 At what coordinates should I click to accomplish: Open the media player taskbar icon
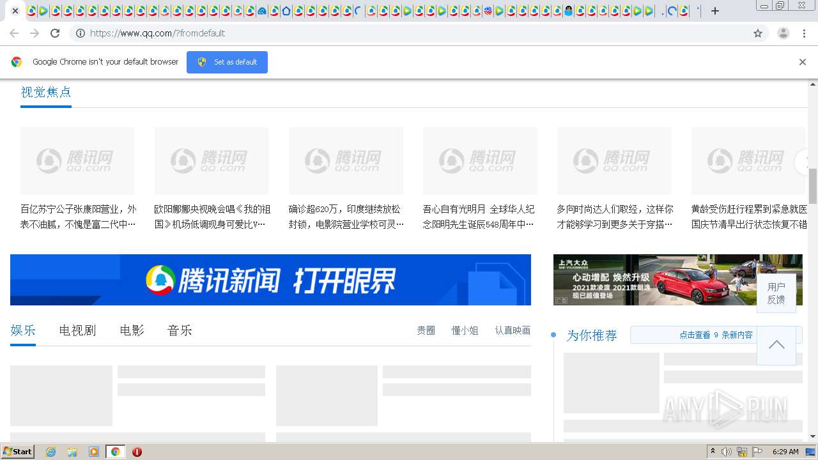pos(94,452)
